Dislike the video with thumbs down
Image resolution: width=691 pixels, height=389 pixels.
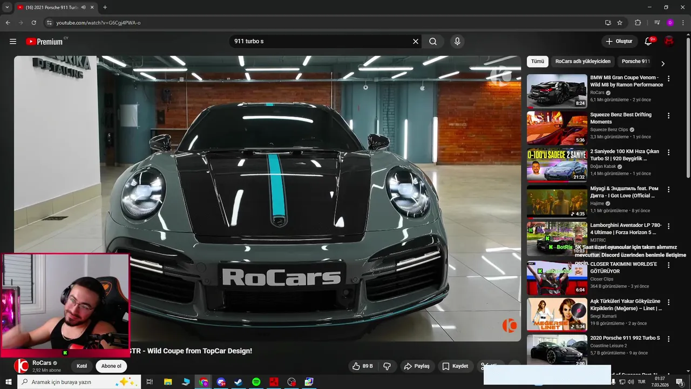click(387, 366)
